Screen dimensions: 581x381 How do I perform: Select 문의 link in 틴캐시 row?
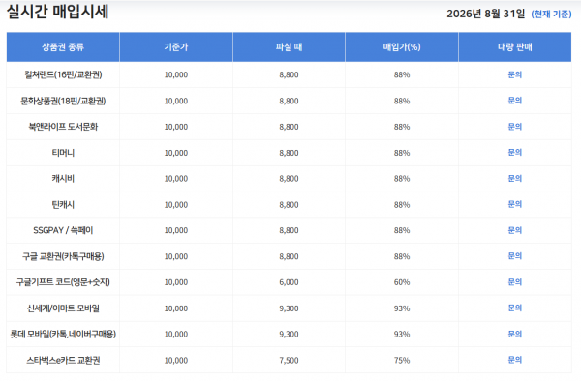[515, 204]
